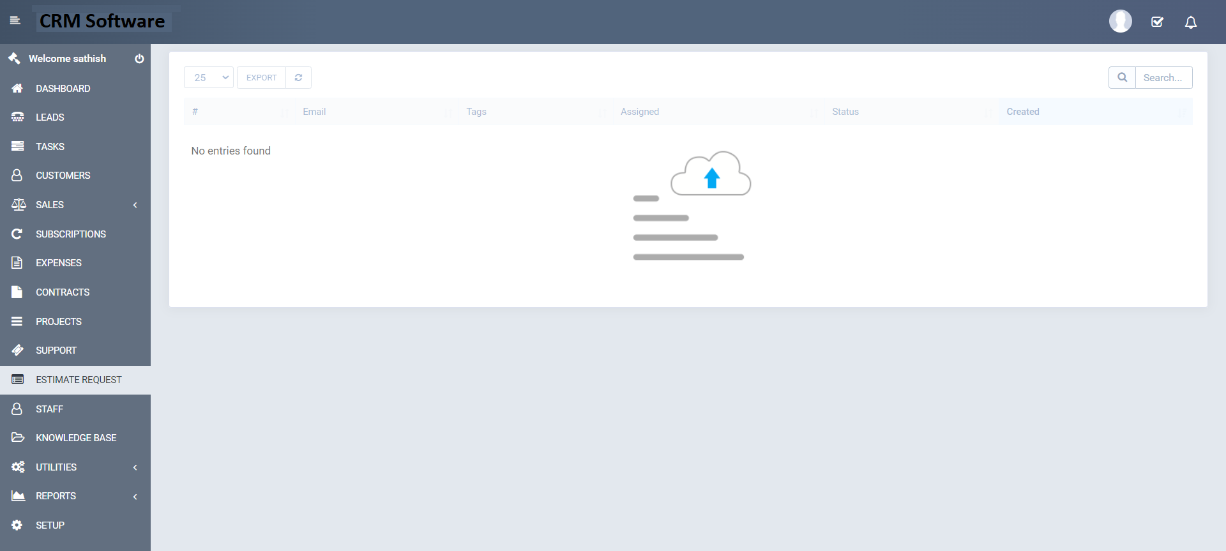Open the user profile avatar

tap(1120, 22)
